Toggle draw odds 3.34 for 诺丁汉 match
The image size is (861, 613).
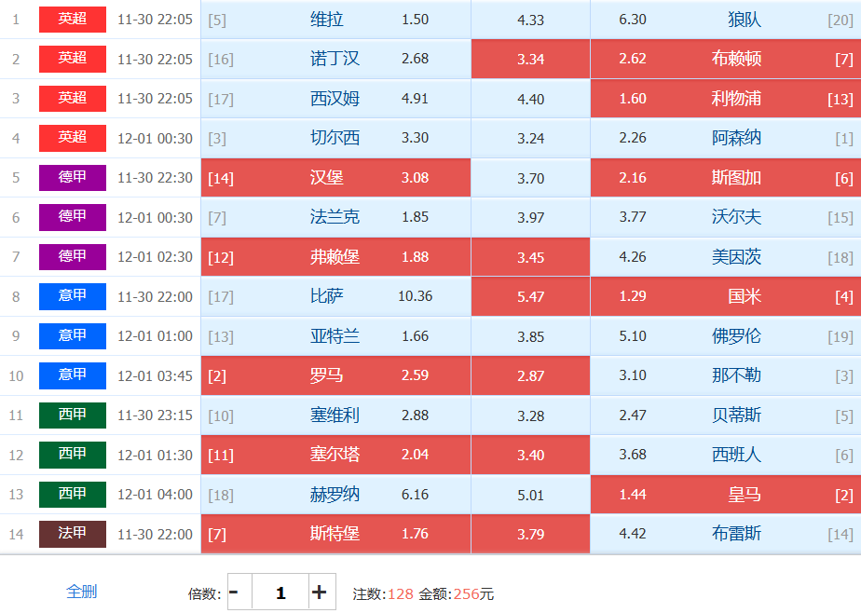tap(530, 60)
